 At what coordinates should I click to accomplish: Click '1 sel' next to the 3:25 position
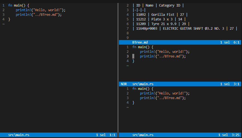[x=223, y=135]
